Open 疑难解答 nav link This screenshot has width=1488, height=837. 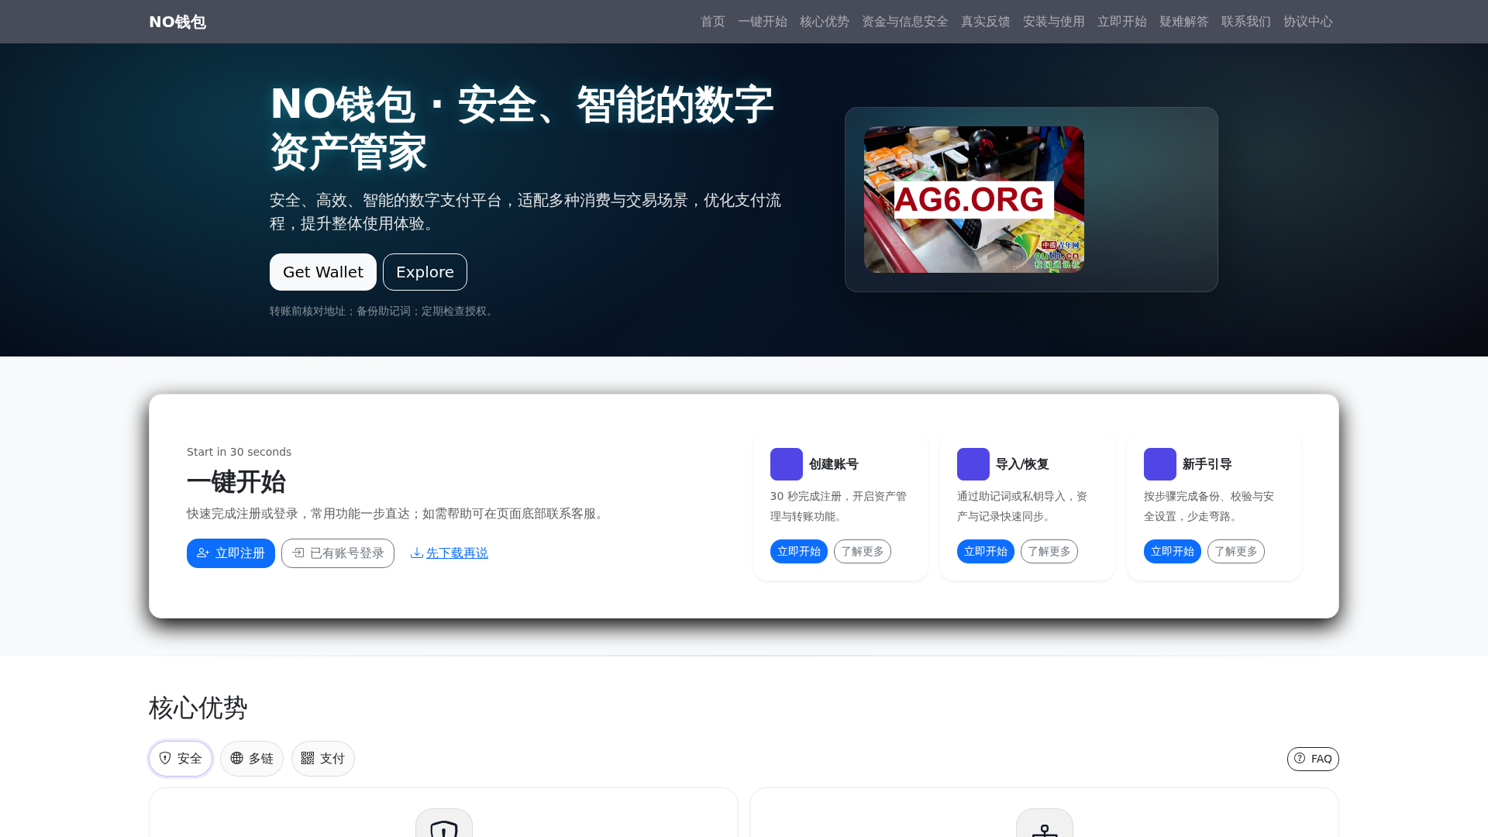(x=1184, y=22)
